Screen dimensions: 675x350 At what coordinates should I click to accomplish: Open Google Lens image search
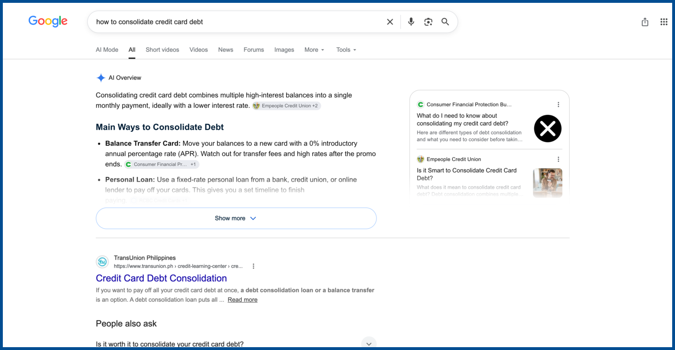click(x=428, y=22)
